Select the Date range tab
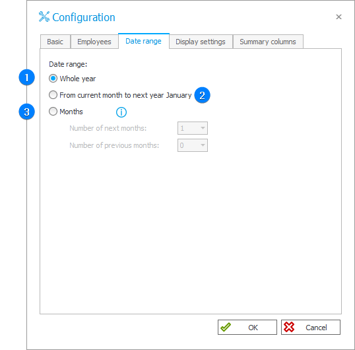 tap(144, 41)
